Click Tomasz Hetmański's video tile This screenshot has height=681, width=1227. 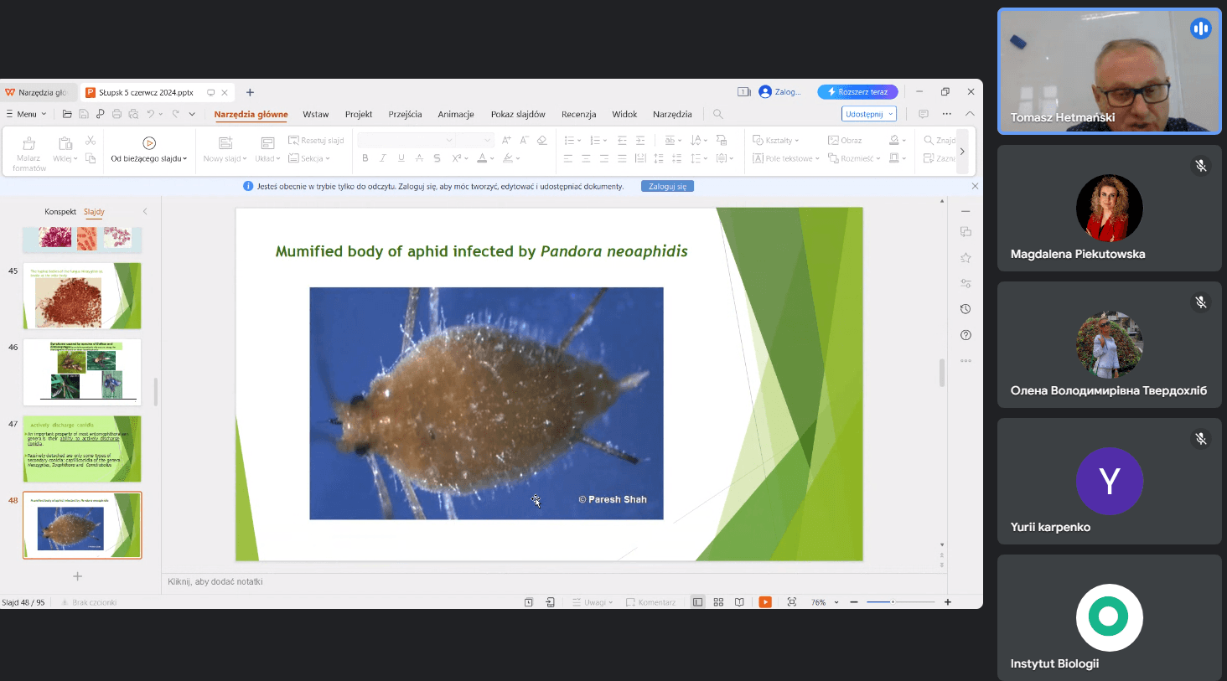[1109, 71]
